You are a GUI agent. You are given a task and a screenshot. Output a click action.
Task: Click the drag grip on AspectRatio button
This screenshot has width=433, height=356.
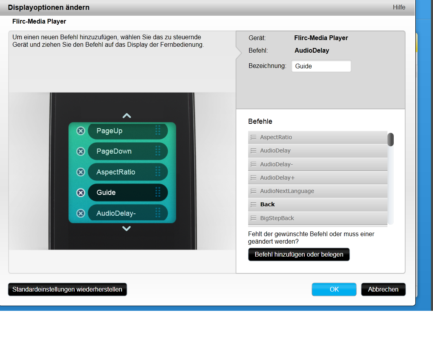(x=158, y=171)
